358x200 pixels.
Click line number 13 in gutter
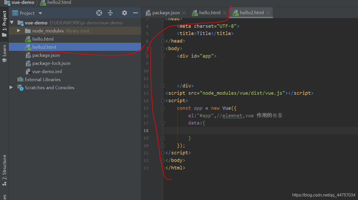(146, 93)
